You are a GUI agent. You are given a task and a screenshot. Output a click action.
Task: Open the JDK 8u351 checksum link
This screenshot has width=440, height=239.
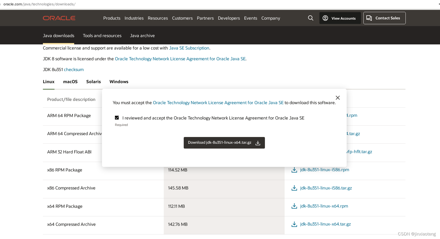point(74,69)
